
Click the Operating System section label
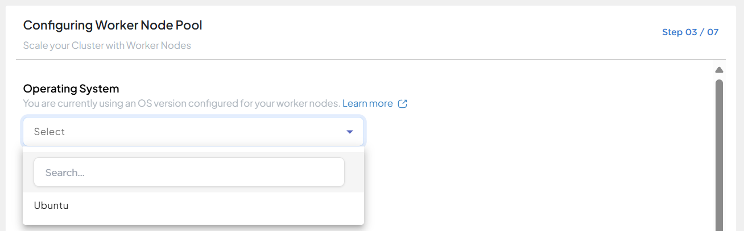click(71, 89)
